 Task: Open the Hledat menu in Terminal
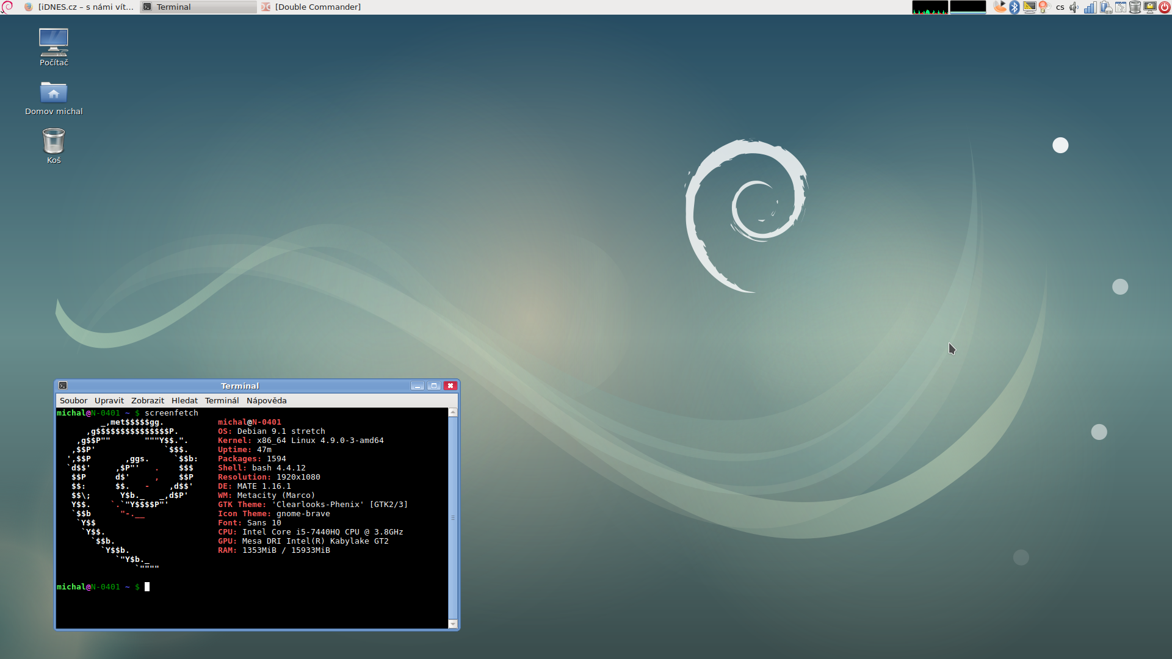(184, 400)
